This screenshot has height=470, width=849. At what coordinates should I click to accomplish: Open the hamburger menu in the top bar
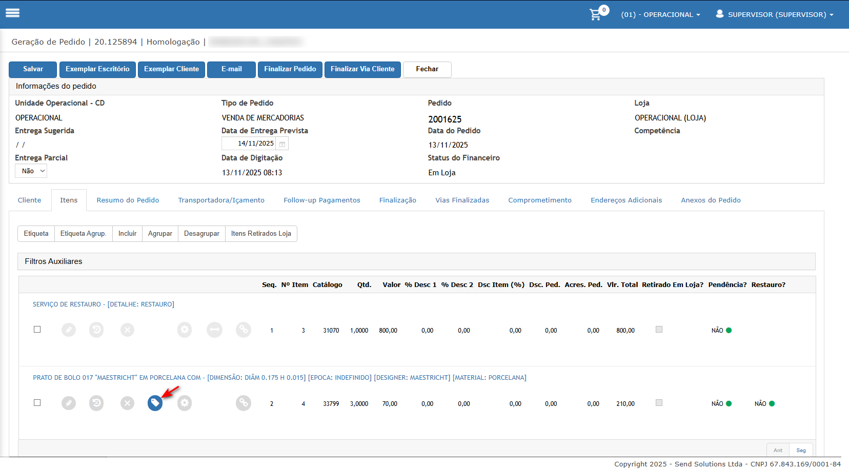click(x=12, y=13)
